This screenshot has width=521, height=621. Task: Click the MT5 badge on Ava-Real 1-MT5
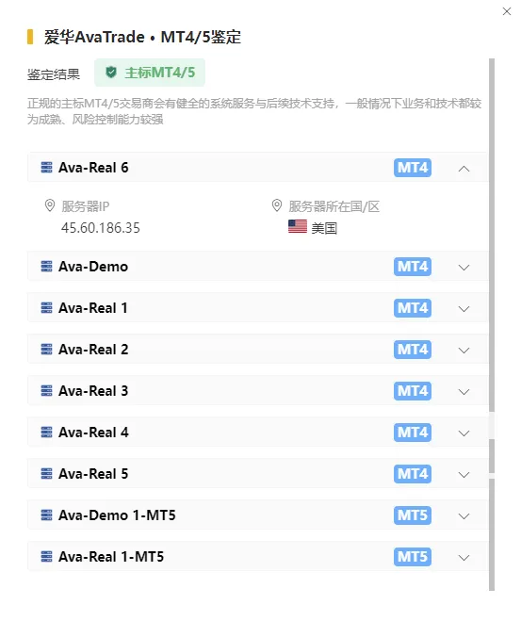pyautogui.click(x=412, y=557)
